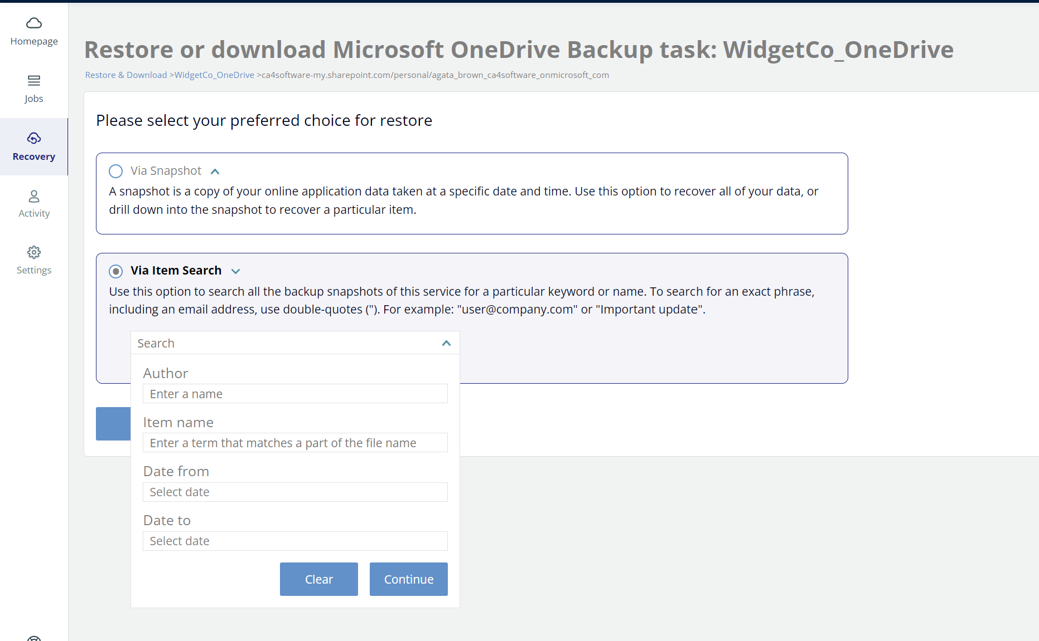1039x641 pixels.
Task: Click the sharepoint.com personal breadcrumb path
Action: (436, 75)
